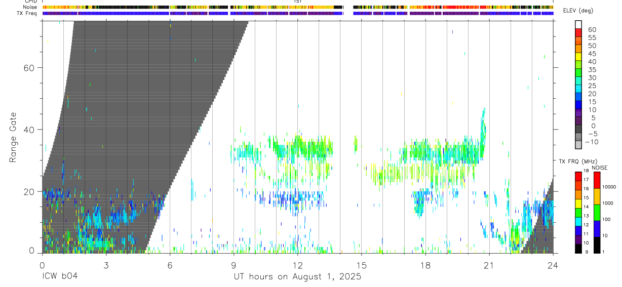
Task: Click the Noise row label at top left
Action: pos(30,7)
